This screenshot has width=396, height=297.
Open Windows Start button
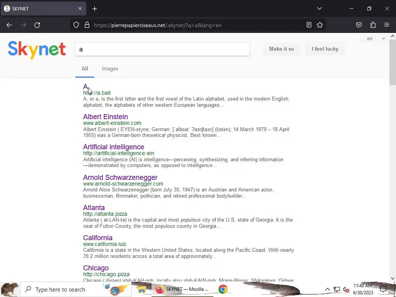pos(10,289)
